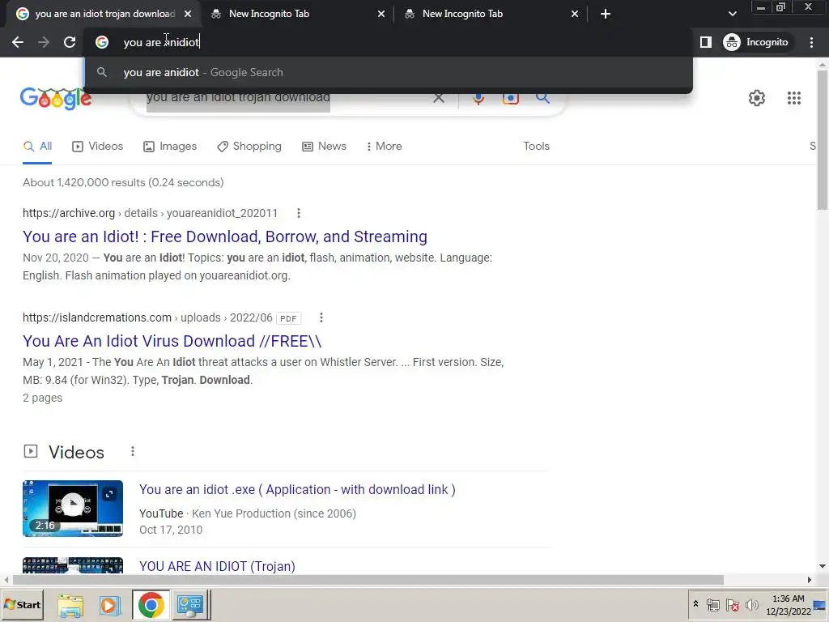Go back with the browser back arrow

click(18, 42)
